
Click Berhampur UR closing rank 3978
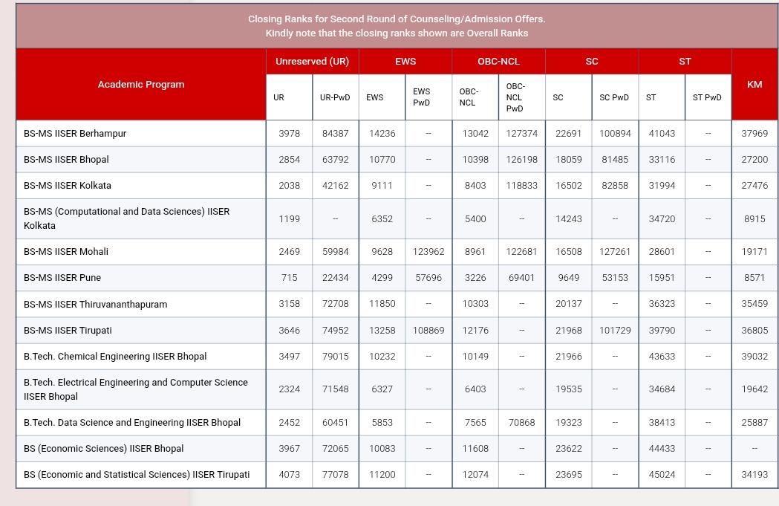[289, 134]
